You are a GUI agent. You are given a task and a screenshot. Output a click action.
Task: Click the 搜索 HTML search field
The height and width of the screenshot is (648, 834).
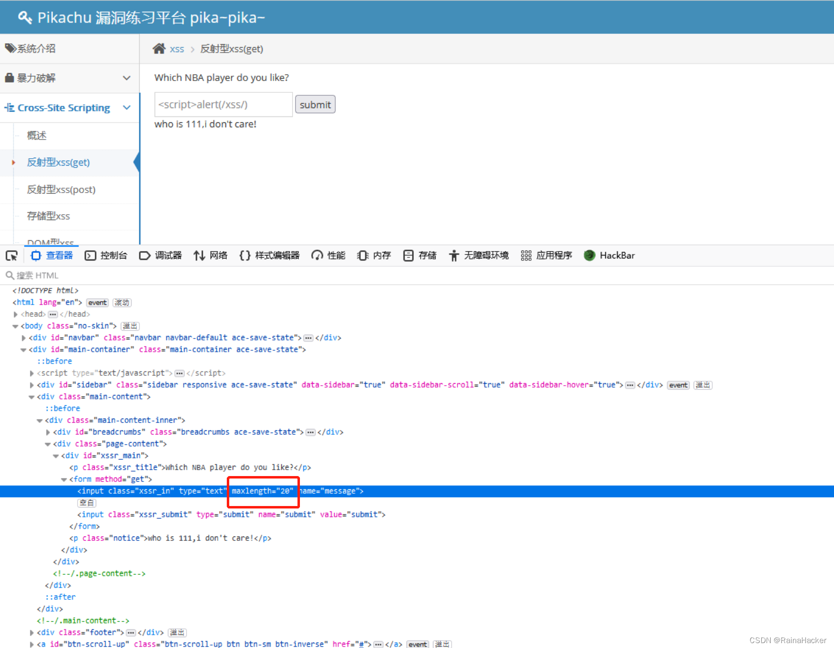[417, 275]
